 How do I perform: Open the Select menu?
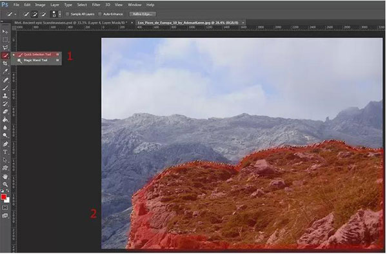coord(82,5)
